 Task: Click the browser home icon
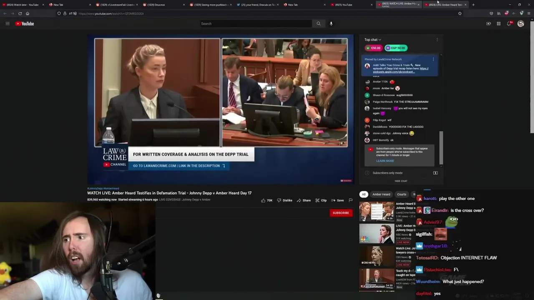coord(28,13)
